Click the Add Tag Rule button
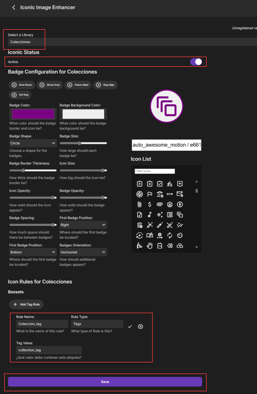This screenshot has width=257, height=394. coord(26,304)
